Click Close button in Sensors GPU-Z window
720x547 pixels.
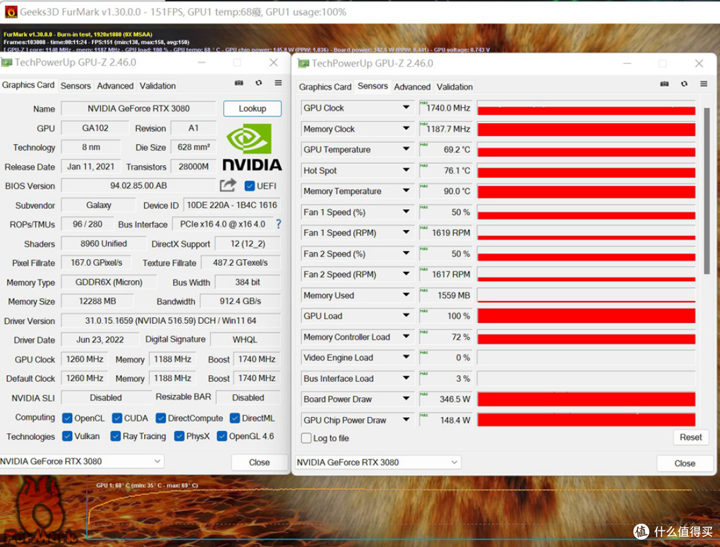[x=685, y=464]
